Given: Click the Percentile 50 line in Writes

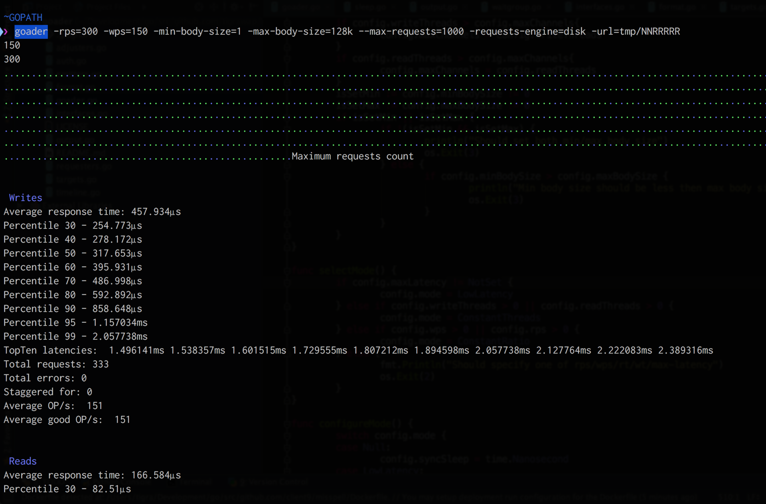Looking at the screenshot, I should pos(73,253).
